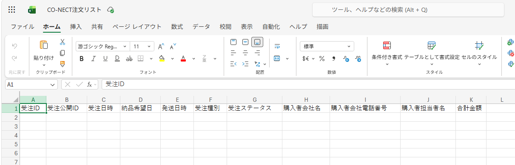The width and height of the screenshot is (515, 165).
Task: Open テーブルとして書式設定 table formatting
Action: pyautogui.click(x=432, y=53)
